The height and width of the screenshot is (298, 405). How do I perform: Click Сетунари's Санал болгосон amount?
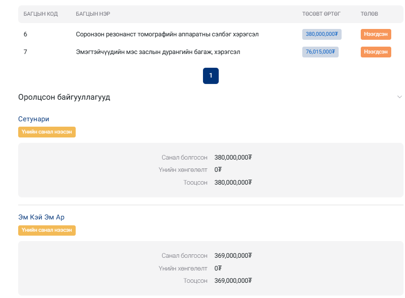point(233,158)
